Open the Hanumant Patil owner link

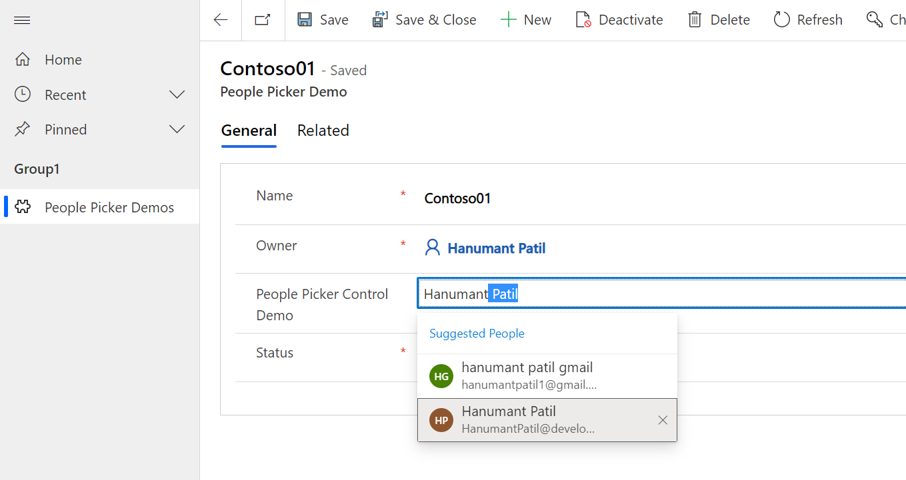[497, 248]
